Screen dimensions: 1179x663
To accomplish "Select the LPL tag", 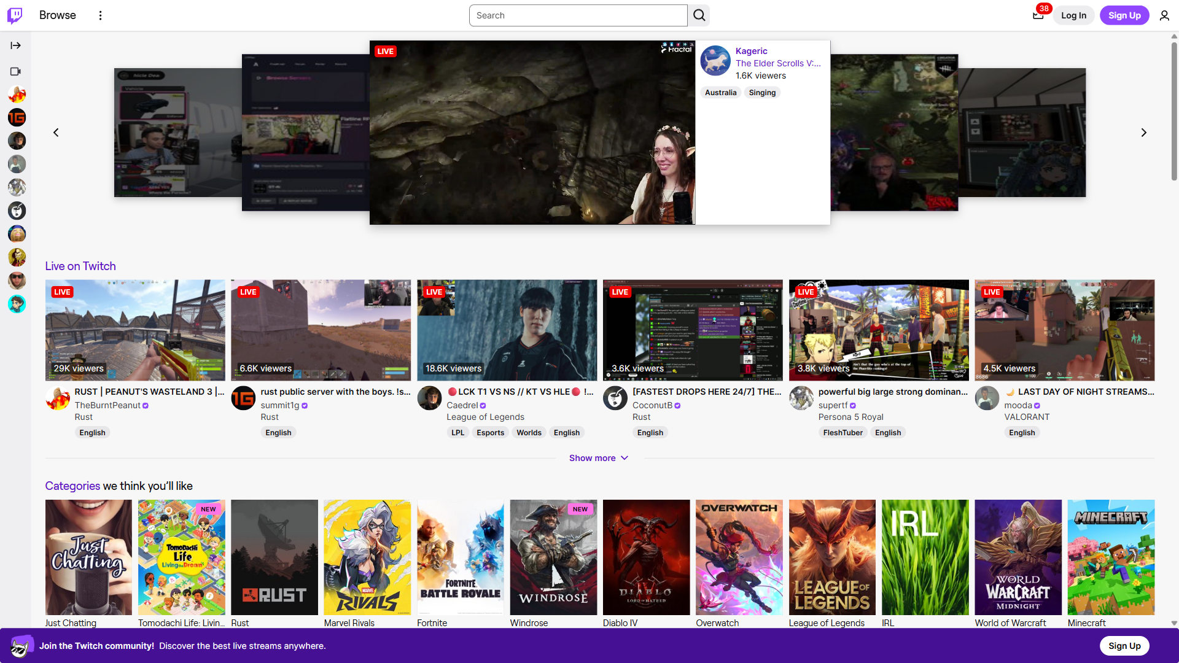I will coord(457,433).
